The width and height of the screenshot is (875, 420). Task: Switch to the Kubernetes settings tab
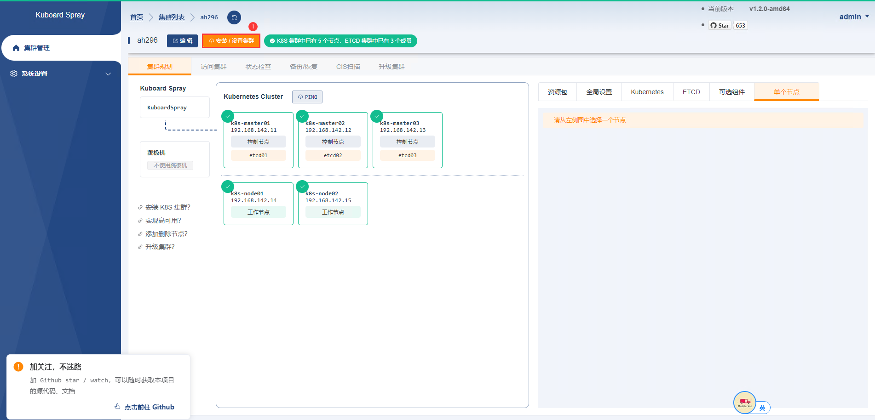(x=647, y=92)
